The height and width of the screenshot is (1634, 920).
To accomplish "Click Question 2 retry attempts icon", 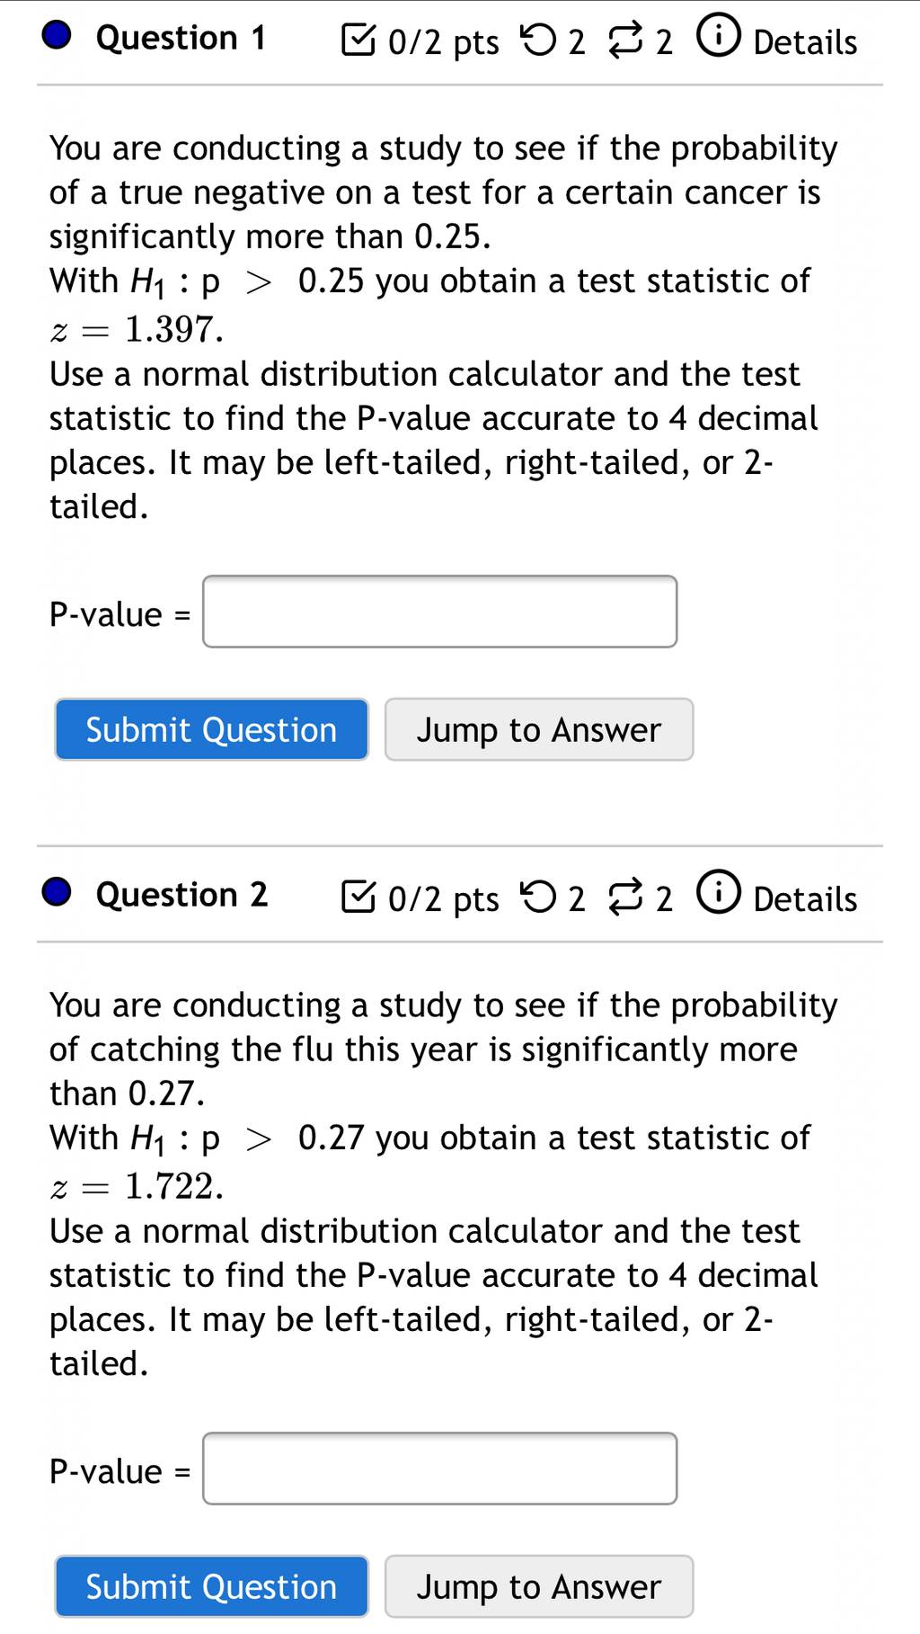I will pos(539,897).
